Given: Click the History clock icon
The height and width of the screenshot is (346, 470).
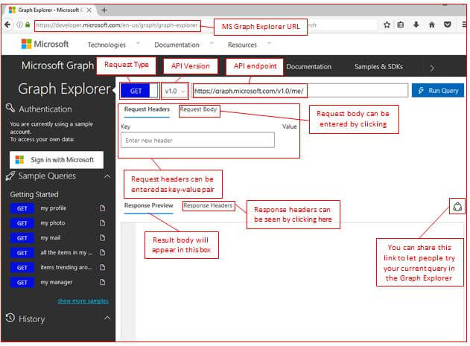Looking at the screenshot, I should click(x=10, y=318).
